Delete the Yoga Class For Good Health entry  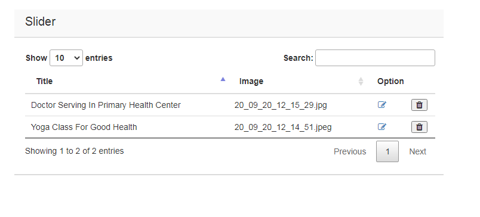419,127
